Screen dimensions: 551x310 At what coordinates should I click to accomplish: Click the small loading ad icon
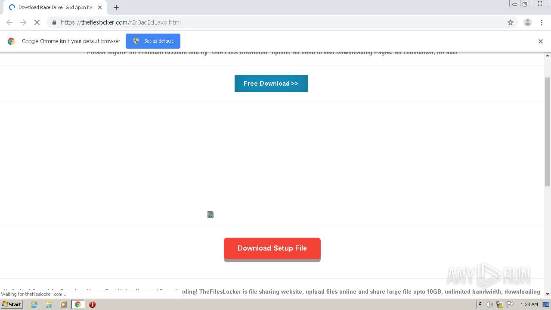(x=210, y=214)
